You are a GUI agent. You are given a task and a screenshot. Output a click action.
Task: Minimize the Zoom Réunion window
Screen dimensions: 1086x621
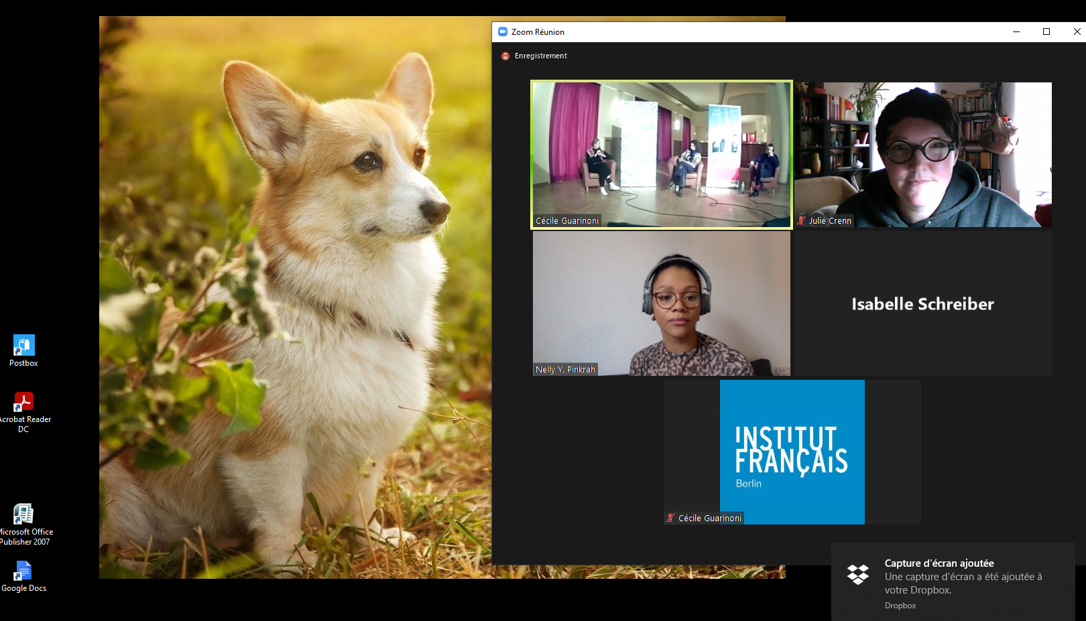click(x=1016, y=31)
